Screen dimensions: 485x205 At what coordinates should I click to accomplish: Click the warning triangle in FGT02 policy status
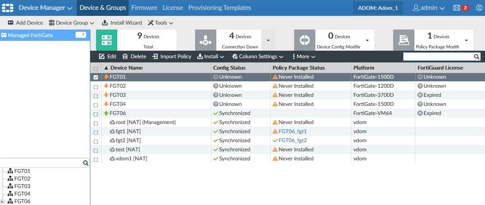click(x=275, y=86)
